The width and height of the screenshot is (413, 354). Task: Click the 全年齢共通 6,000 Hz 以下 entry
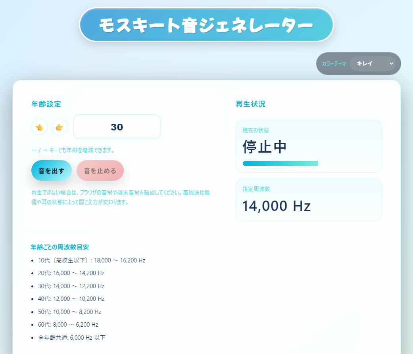(x=72, y=337)
